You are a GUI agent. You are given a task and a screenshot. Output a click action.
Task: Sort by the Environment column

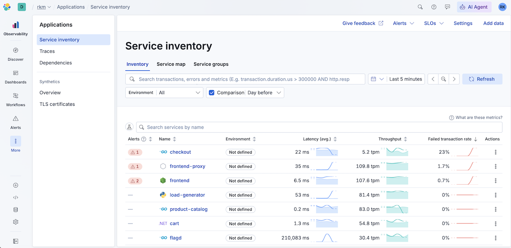241,139
